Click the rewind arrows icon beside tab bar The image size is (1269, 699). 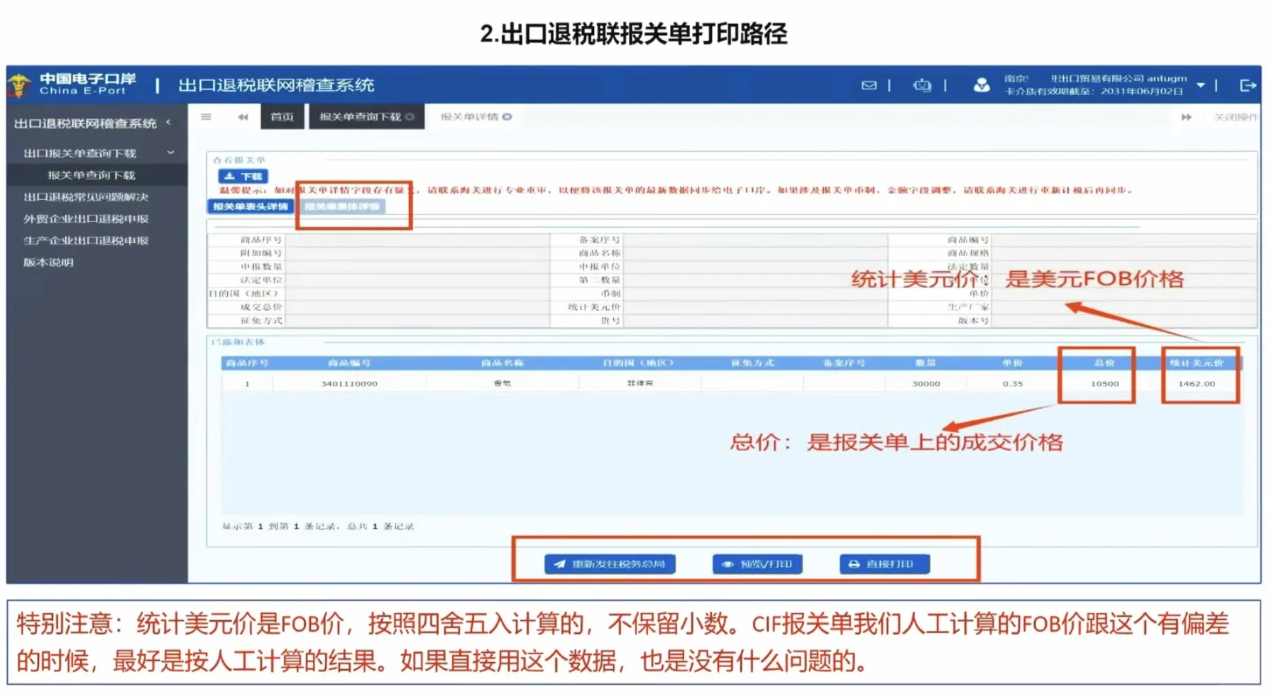pos(242,116)
